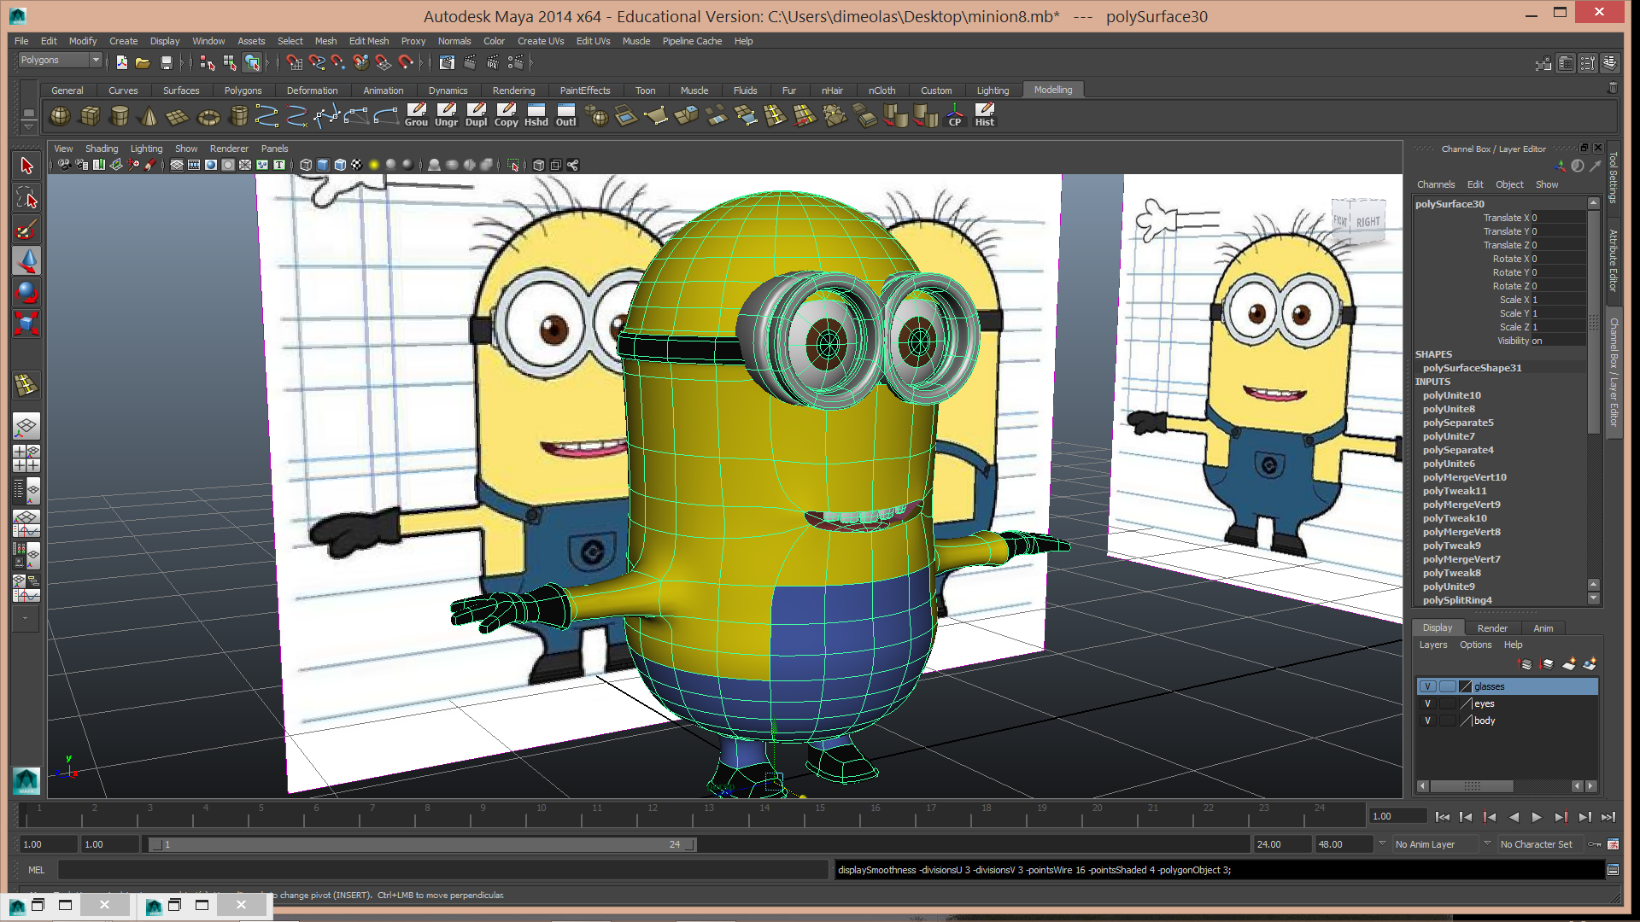Switch to the Render layer tab

1492,628
